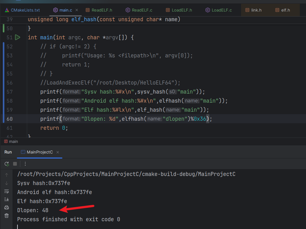Open the Run toolbar's three-dot options menu
The height and width of the screenshot is (229, 306).
click(25, 164)
